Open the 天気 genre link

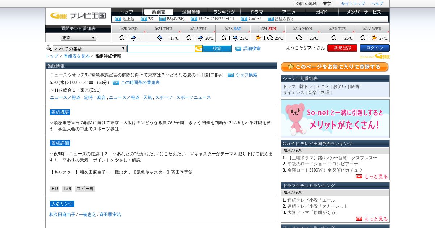tap(148, 97)
